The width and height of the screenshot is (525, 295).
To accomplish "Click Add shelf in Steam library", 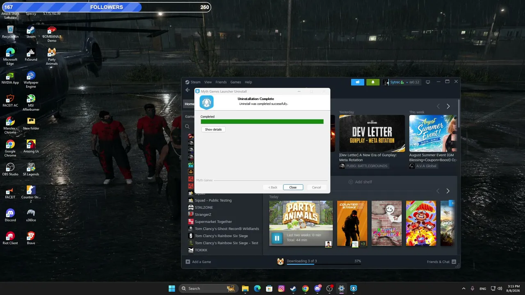I will [360, 182].
